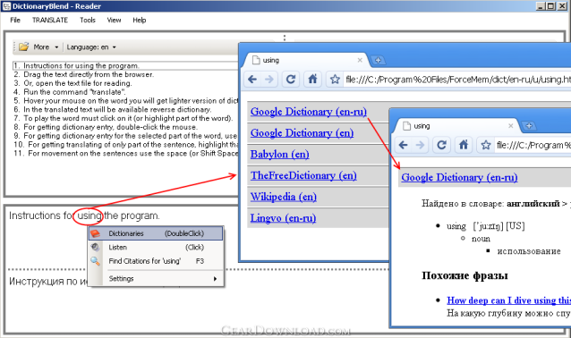Open the Lingvo (en-ru) link

(283, 218)
